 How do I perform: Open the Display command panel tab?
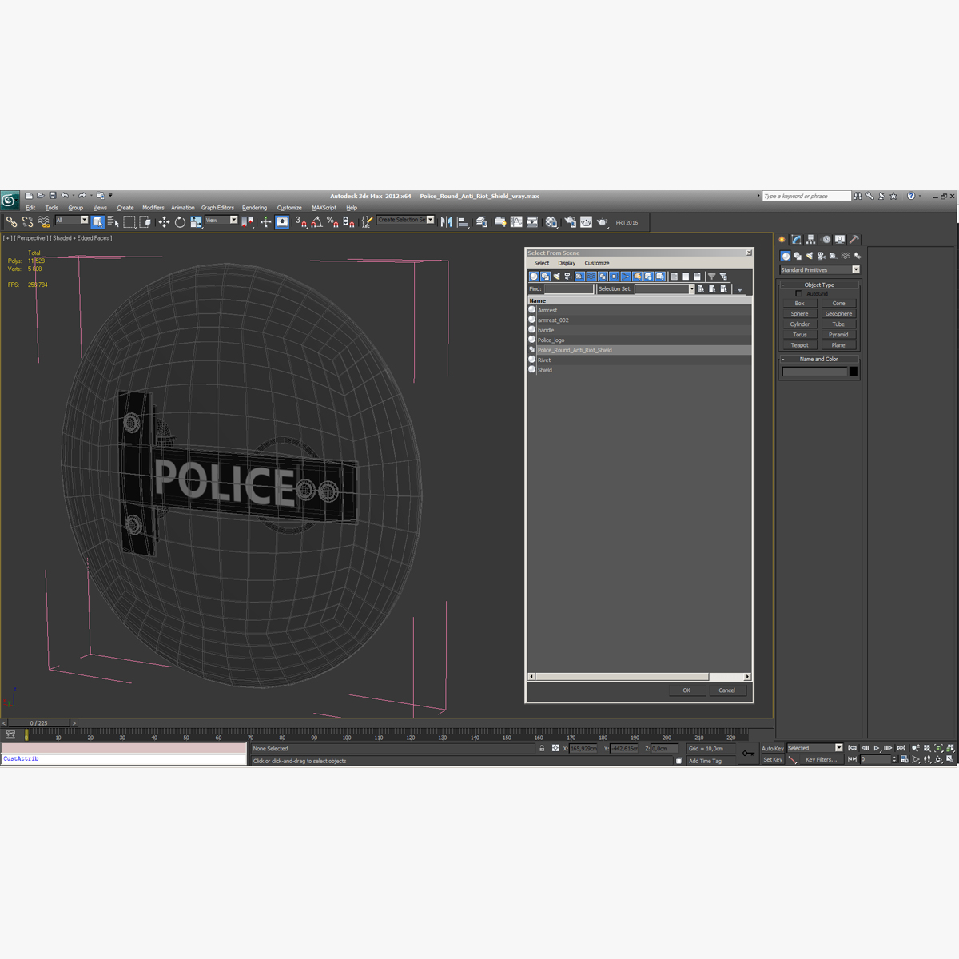pyautogui.click(x=840, y=239)
